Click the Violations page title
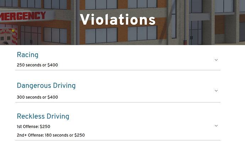The image size is (245, 156). pyautogui.click(x=118, y=19)
